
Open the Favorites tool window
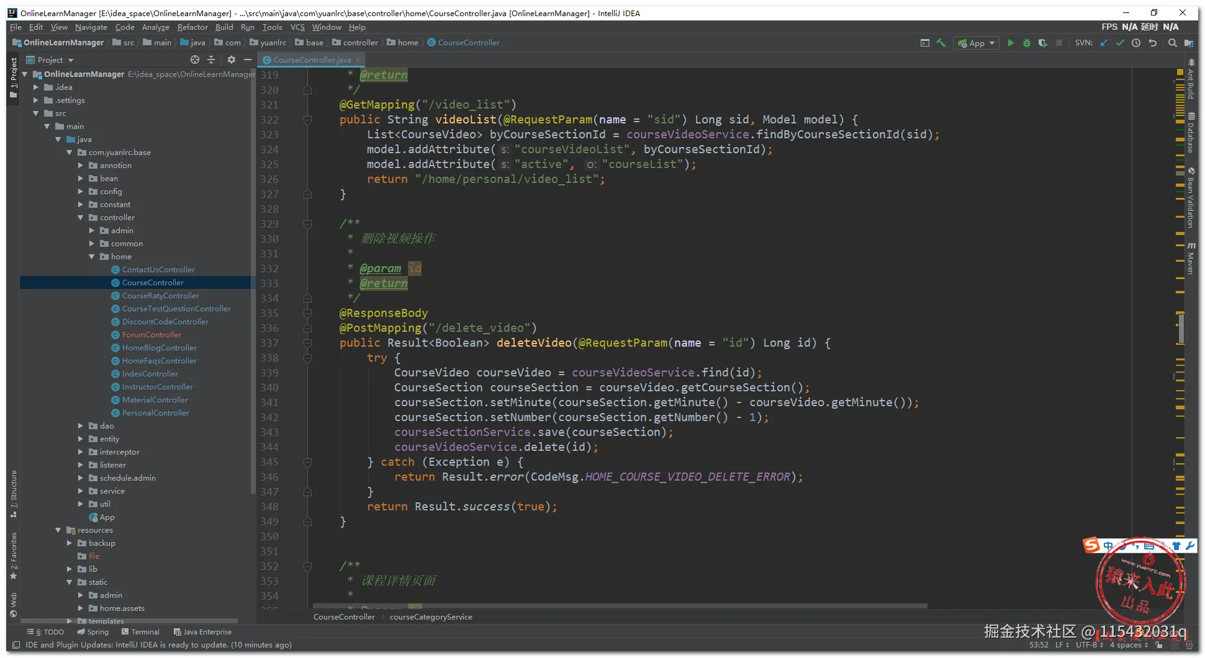[x=14, y=555]
